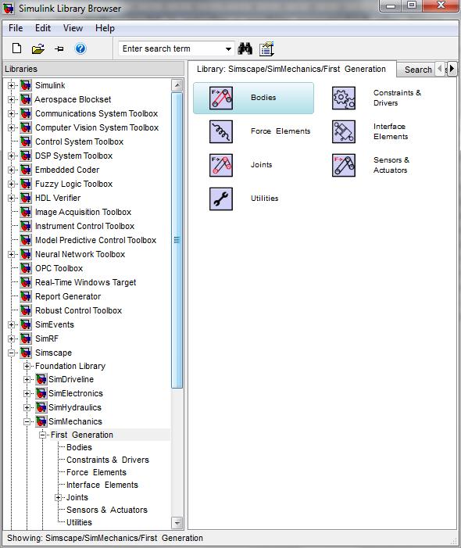Open Help via blue question icon

click(80, 48)
